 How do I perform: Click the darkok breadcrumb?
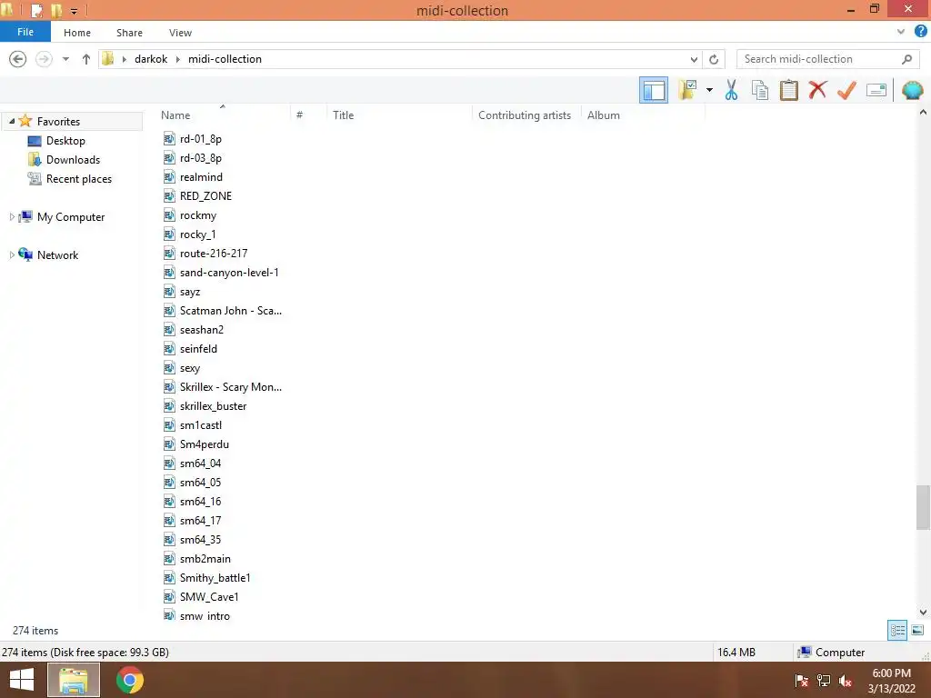pos(151,59)
